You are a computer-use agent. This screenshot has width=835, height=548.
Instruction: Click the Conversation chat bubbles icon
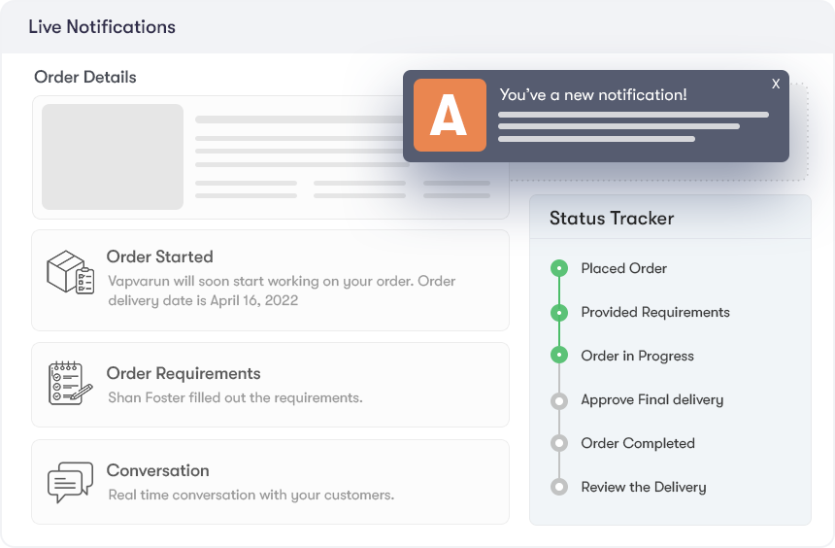pos(70,482)
